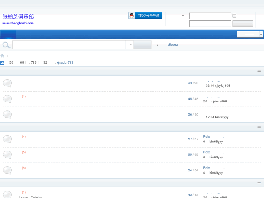Focus the password input field
The width and height of the screenshot is (264, 198).
(x=210, y=24)
